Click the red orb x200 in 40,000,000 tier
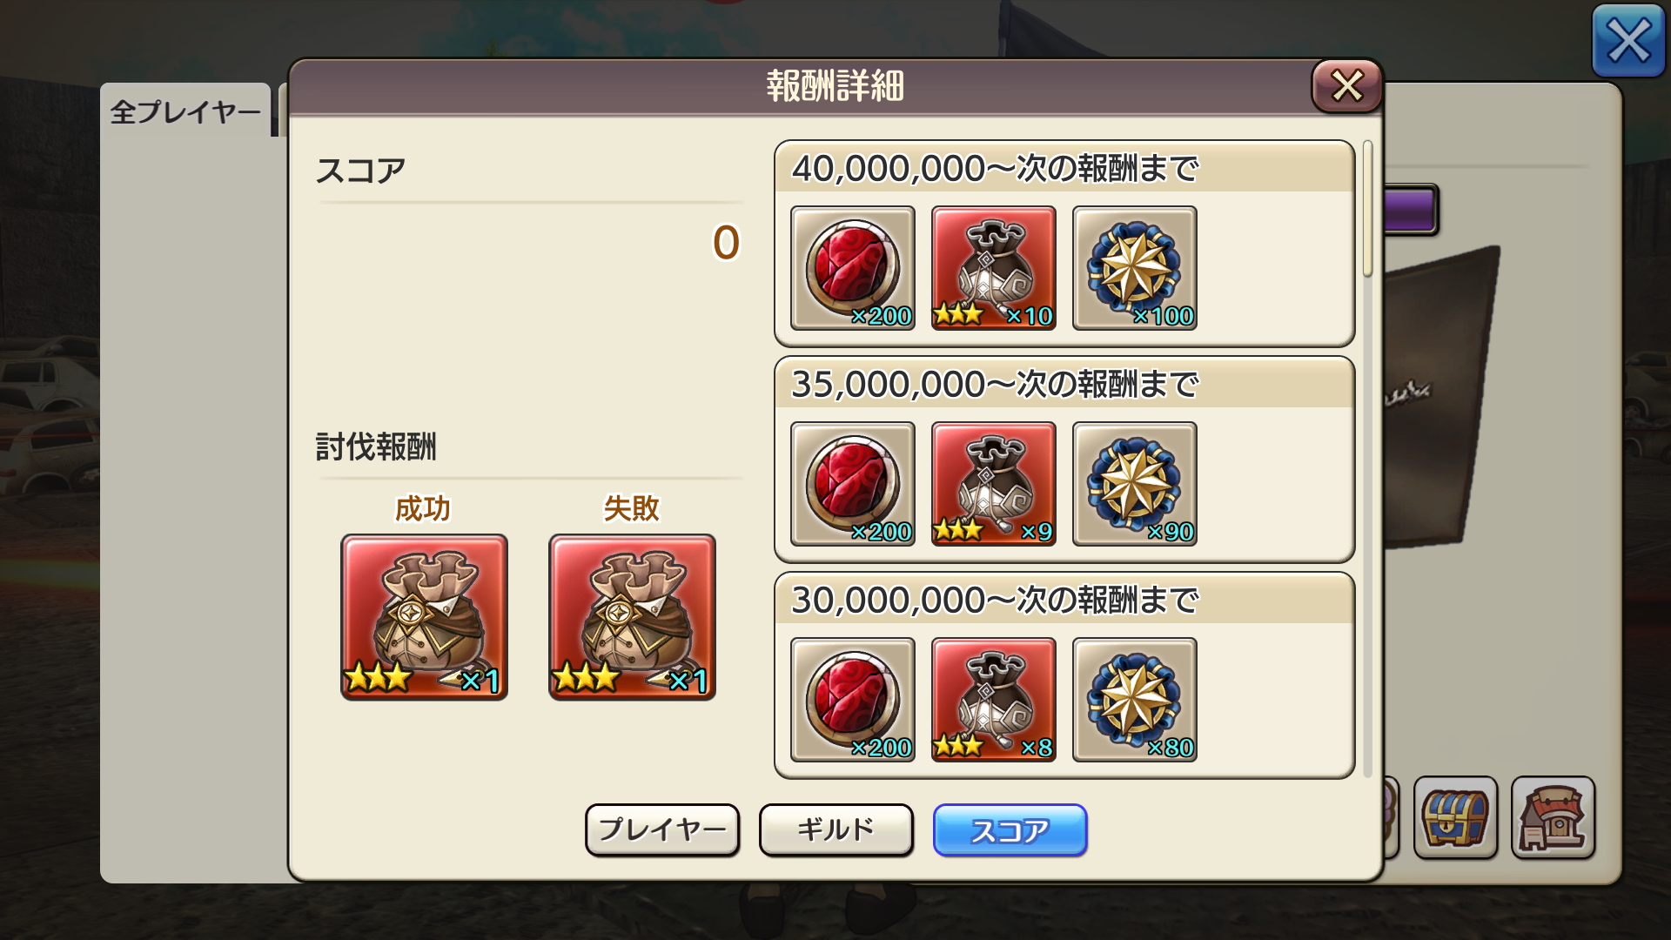The width and height of the screenshot is (1671, 940). click(x=852, y=268)
